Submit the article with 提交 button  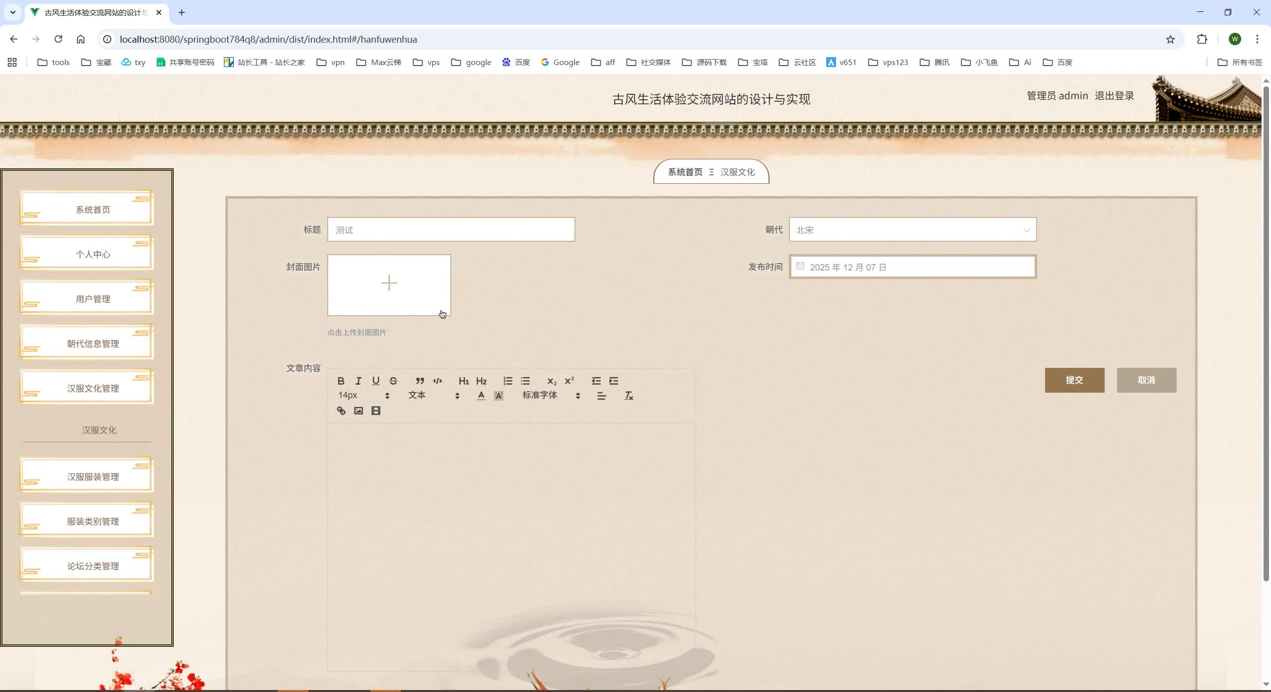[x=1074, y=380]
